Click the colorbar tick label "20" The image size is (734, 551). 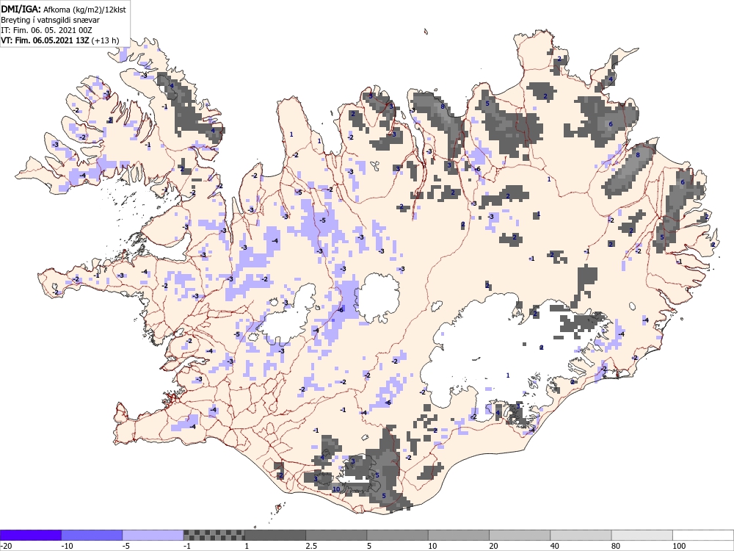coord(494,546)
